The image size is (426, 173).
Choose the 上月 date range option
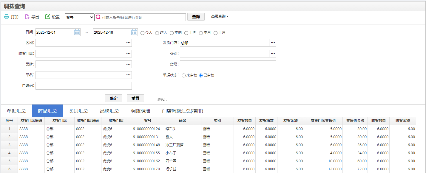[x=215, y=33]
